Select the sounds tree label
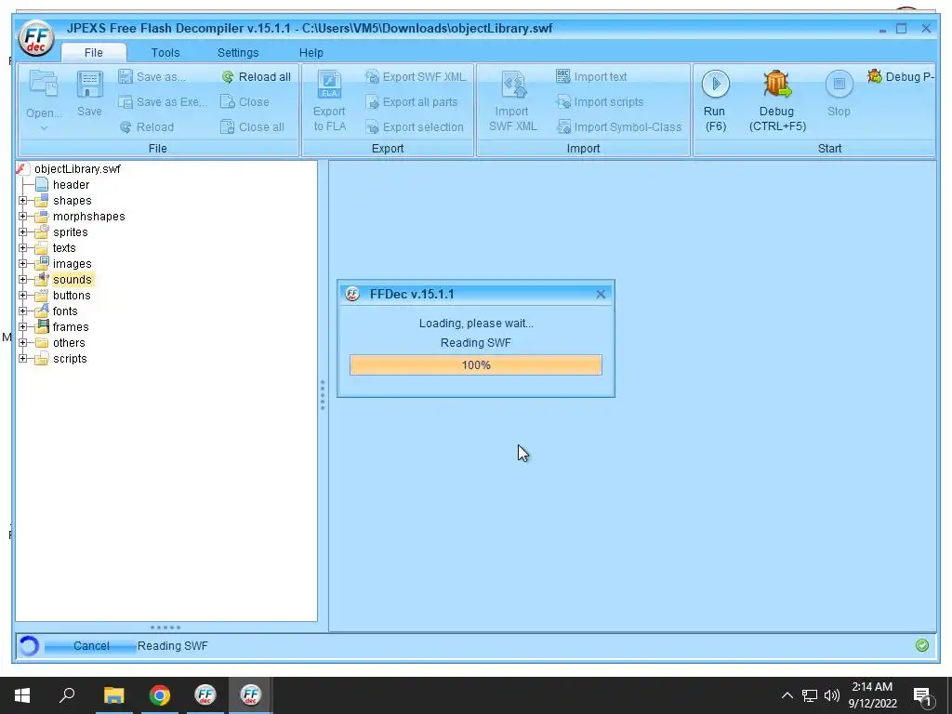 [73, 279]
